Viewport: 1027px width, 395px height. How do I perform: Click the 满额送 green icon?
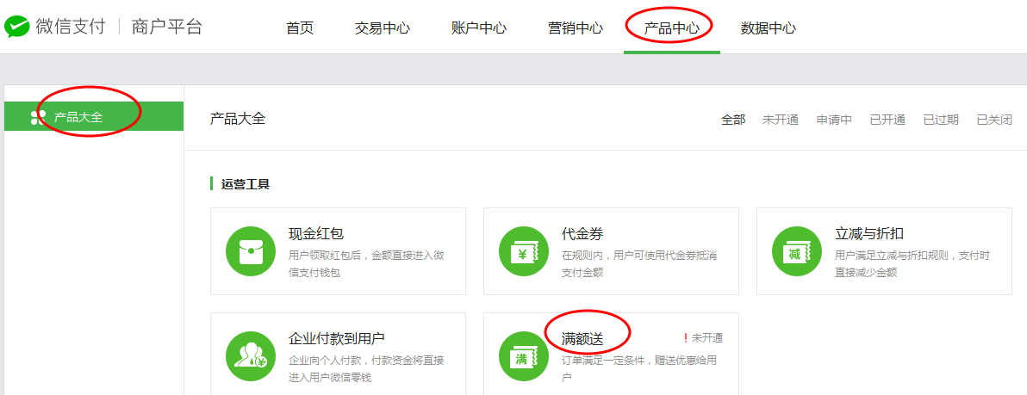524,356
